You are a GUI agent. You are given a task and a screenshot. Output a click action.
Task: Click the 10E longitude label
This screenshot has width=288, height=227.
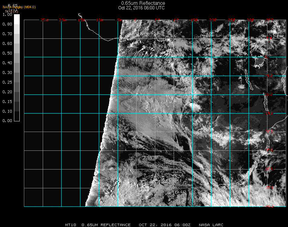[x=176, y=20]
